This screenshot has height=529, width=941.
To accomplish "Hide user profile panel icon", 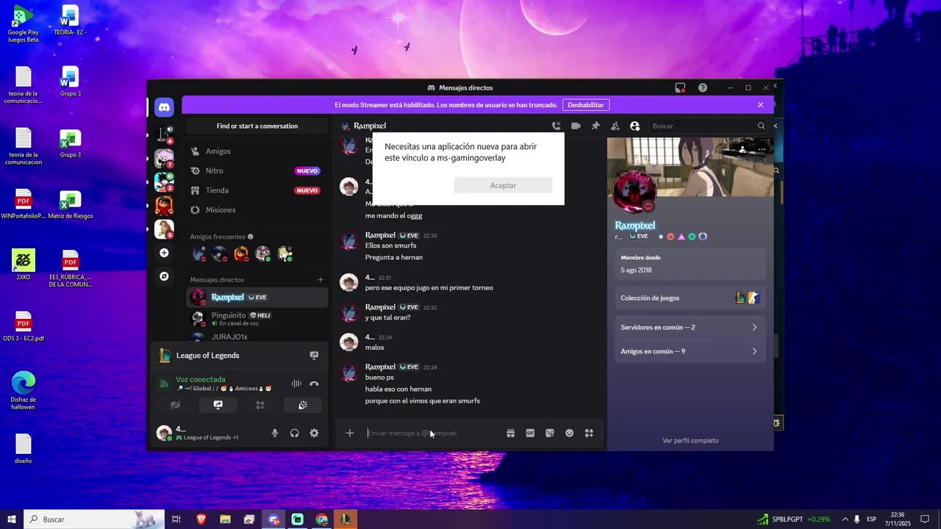I will pos(635,126).
